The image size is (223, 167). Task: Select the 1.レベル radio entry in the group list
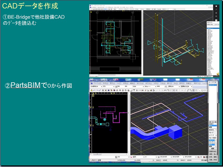(x=212, y=142)
